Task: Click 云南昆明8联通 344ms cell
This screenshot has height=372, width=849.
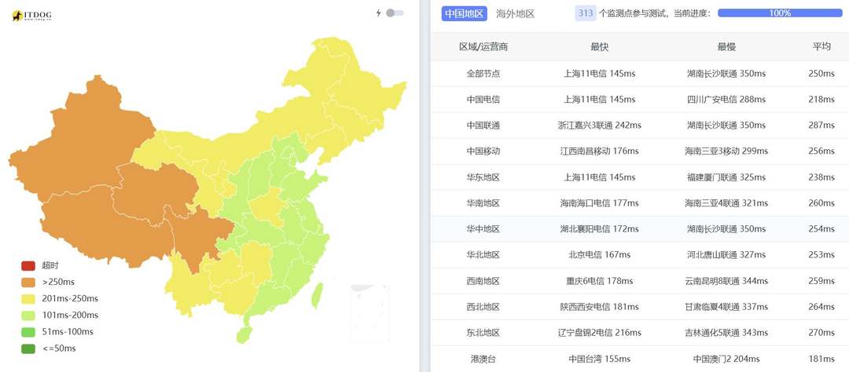Action: click(726, 281)
